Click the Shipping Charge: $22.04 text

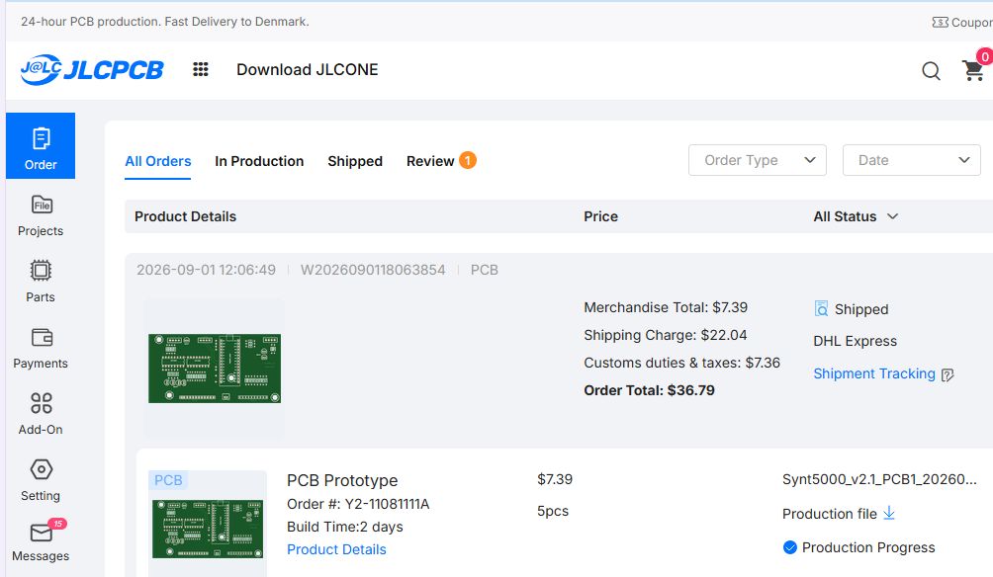pyautogui.click(x=666, y=335)
